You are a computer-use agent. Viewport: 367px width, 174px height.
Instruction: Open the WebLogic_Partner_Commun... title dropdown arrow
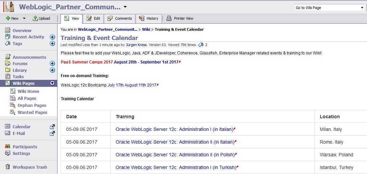pos(125,7)
